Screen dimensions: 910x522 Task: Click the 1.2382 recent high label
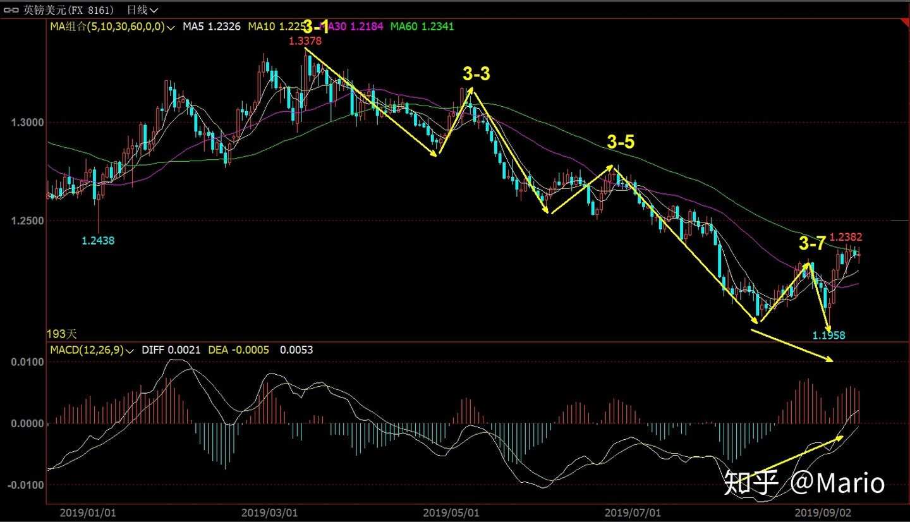pos(846,238)
